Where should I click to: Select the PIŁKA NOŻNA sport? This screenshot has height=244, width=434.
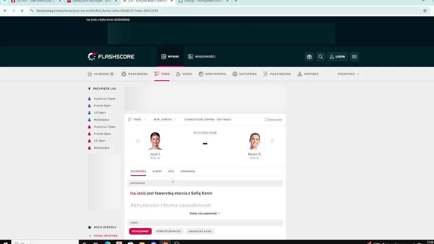point(135,74)
